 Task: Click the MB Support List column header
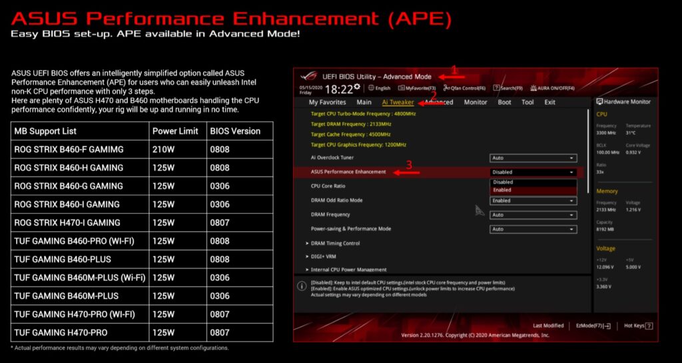(x=80, y=131)
